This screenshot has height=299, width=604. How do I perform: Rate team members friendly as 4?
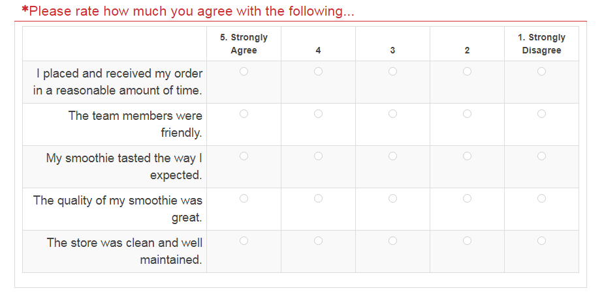[x=318, y=114]
